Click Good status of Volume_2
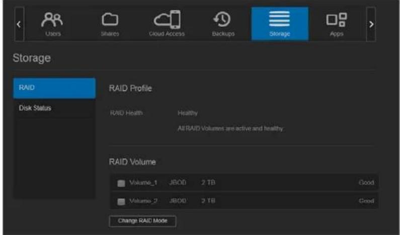The width and height of the screenshot is (400, 235). point(366,201)
